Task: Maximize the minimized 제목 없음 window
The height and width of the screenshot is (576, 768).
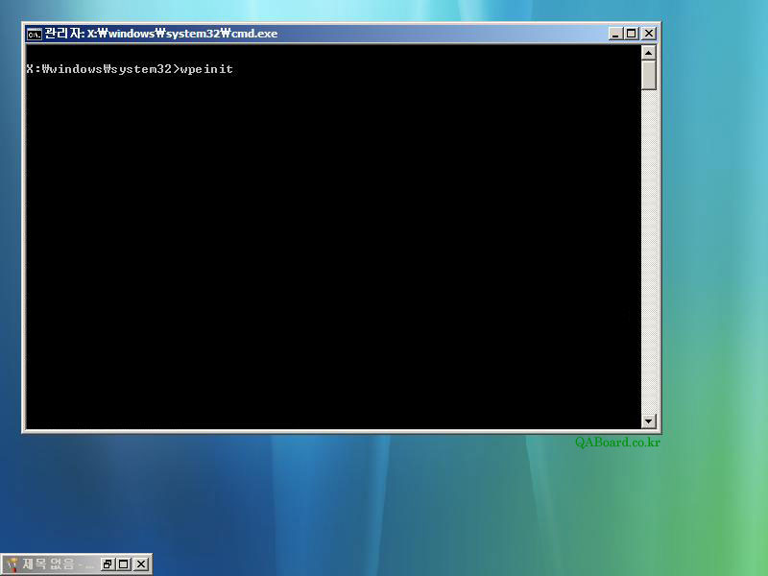Action: point(124,564)
